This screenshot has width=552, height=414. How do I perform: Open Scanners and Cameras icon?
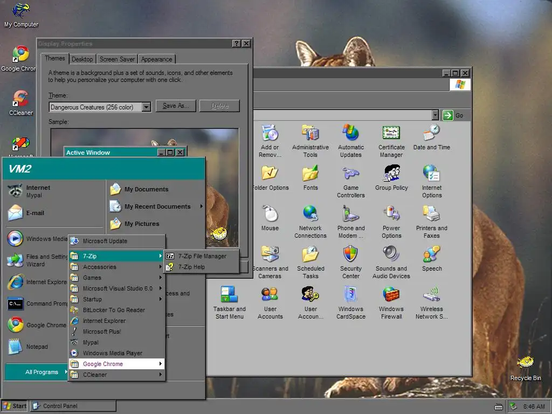coord(270,263)
